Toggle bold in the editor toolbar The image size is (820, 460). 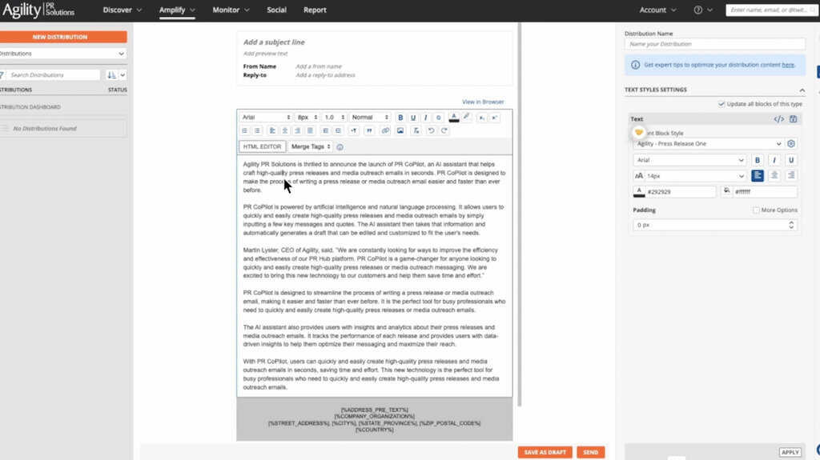pyautogui.click(x=400, y=118)
